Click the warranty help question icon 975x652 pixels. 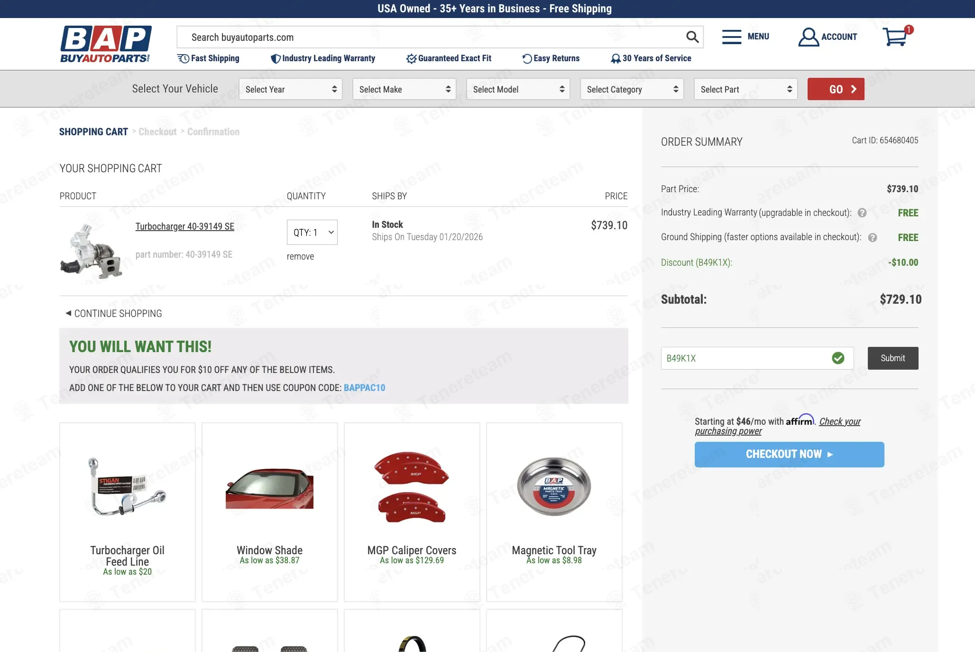coord(862,213)
